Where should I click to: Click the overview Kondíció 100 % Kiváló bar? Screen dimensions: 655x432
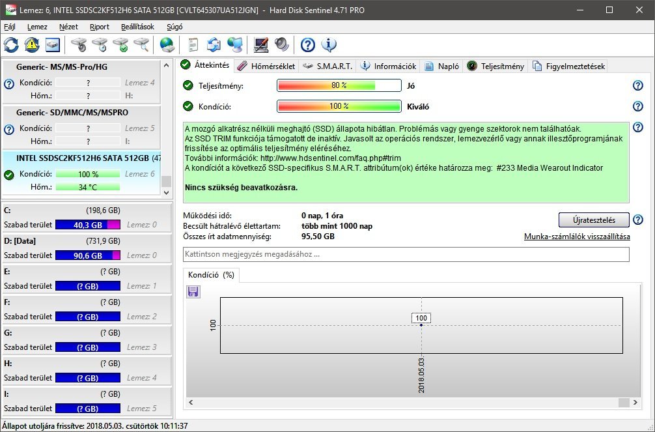(x=339, y=106)
